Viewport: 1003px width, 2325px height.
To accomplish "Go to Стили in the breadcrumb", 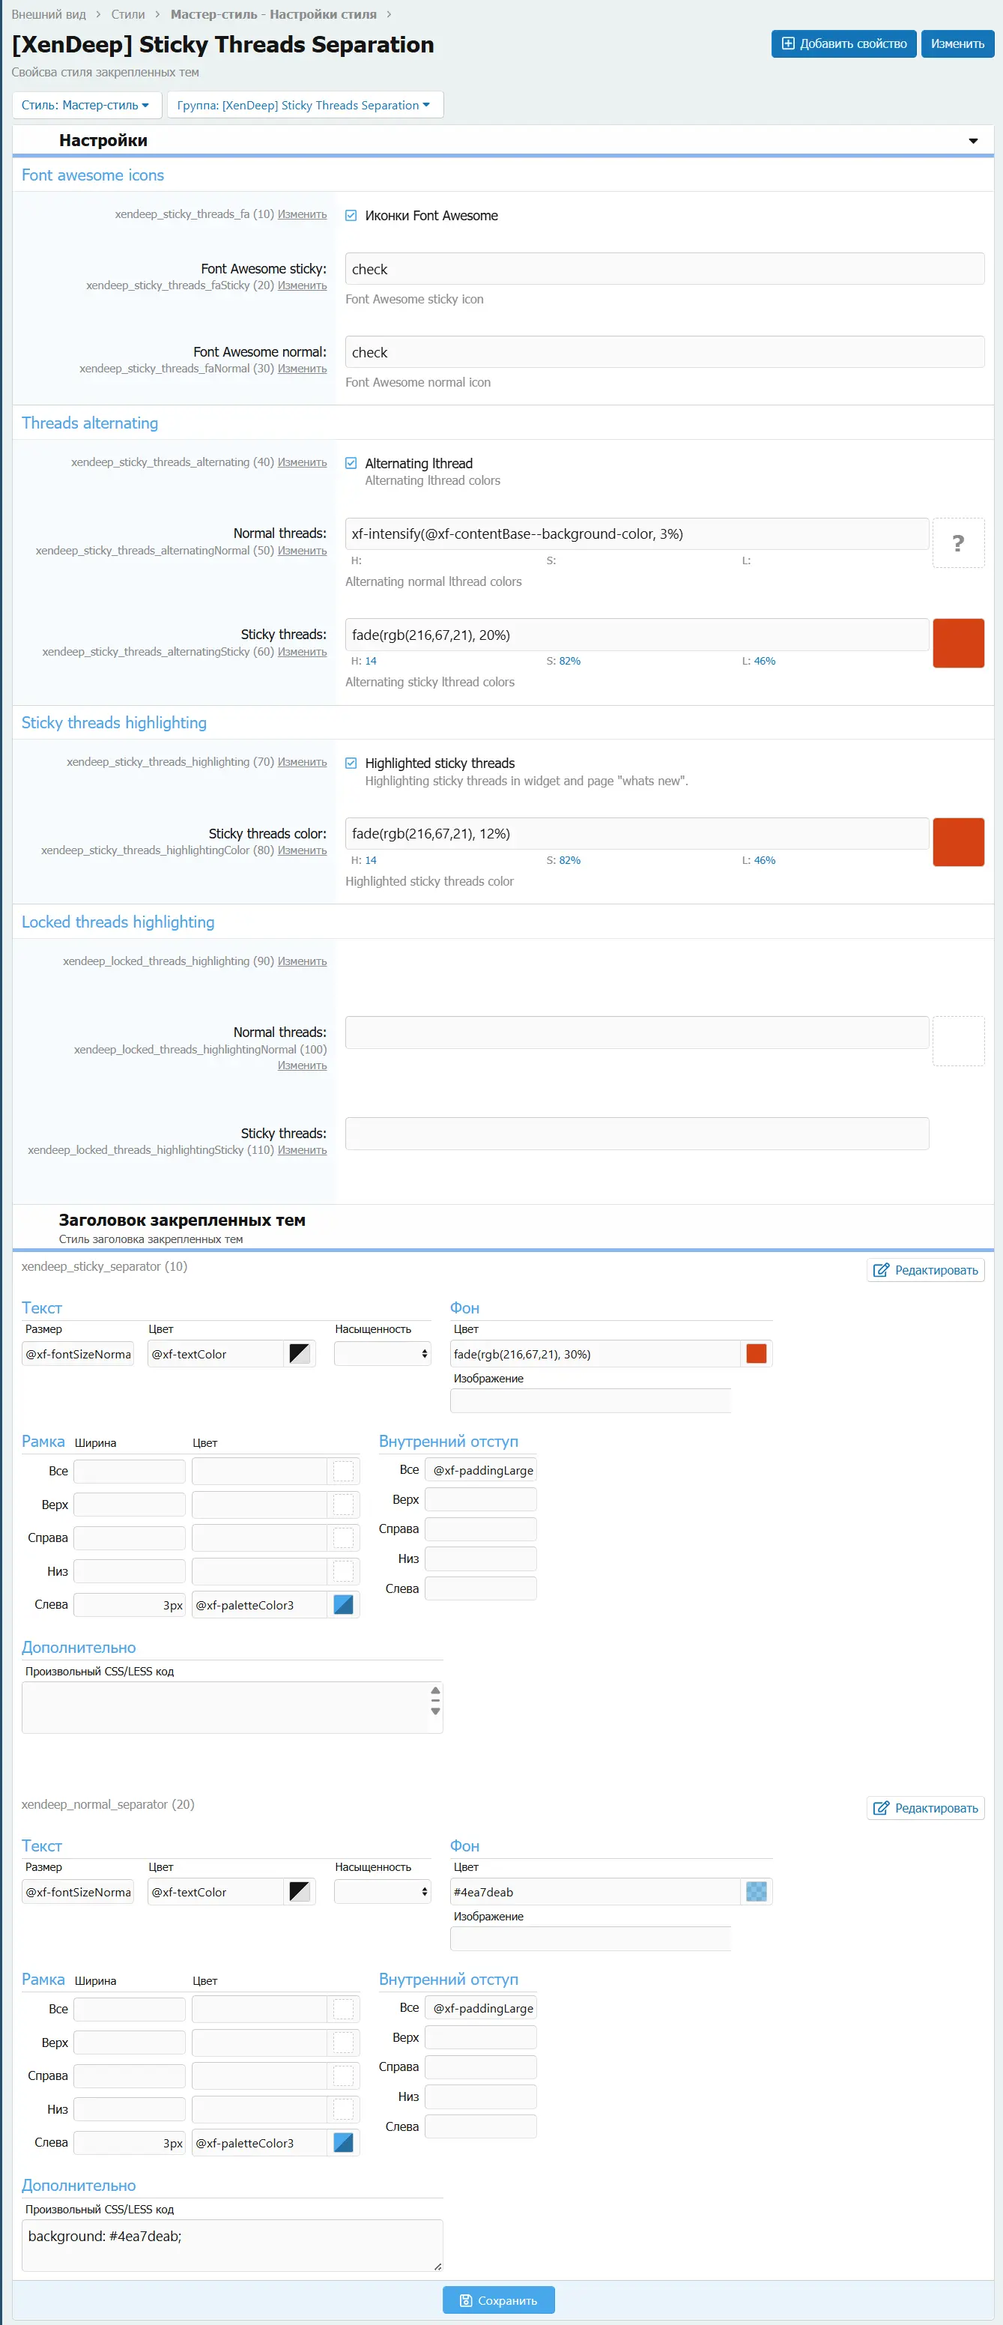I will pyautogui.click(x=127, y=14).
